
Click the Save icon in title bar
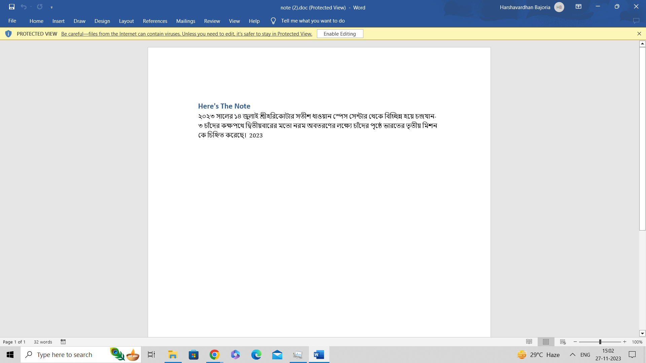coord(12,7)
